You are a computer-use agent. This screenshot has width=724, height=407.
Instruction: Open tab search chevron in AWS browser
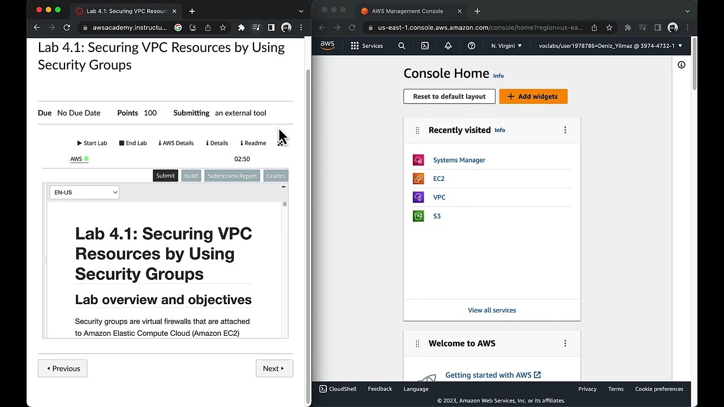(687, 11)
